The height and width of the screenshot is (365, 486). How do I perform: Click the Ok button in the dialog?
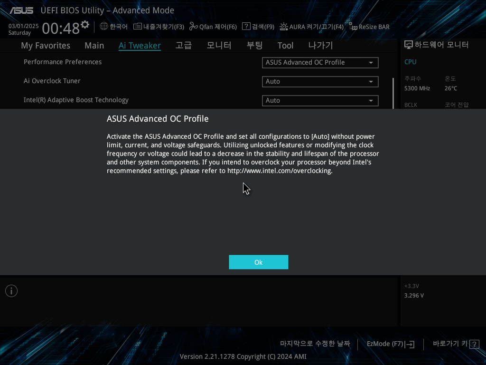tap(259, 262)
